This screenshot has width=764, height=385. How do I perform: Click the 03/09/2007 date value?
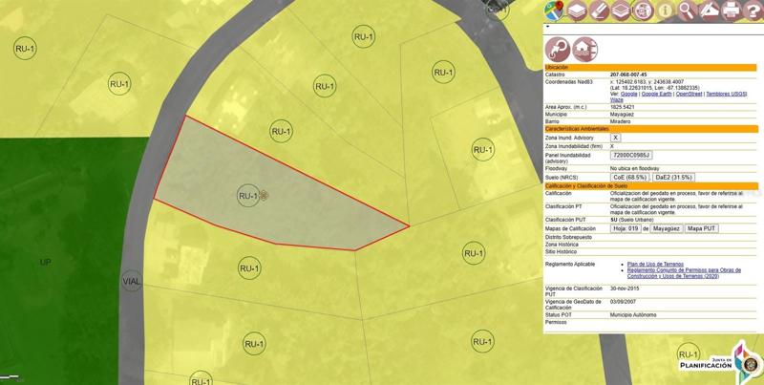click(624, 302)
